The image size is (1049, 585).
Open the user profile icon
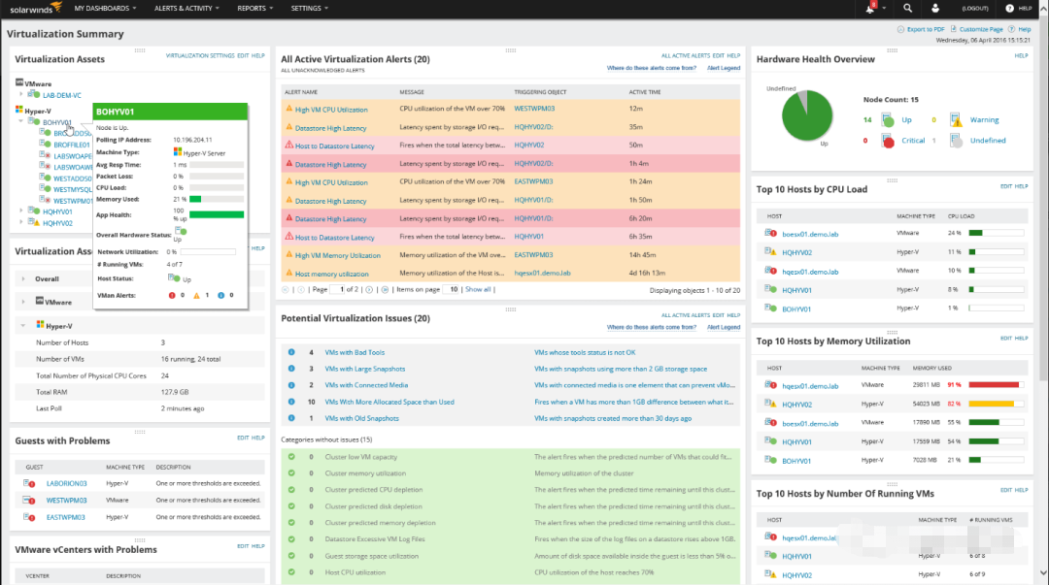pos(934,9)
